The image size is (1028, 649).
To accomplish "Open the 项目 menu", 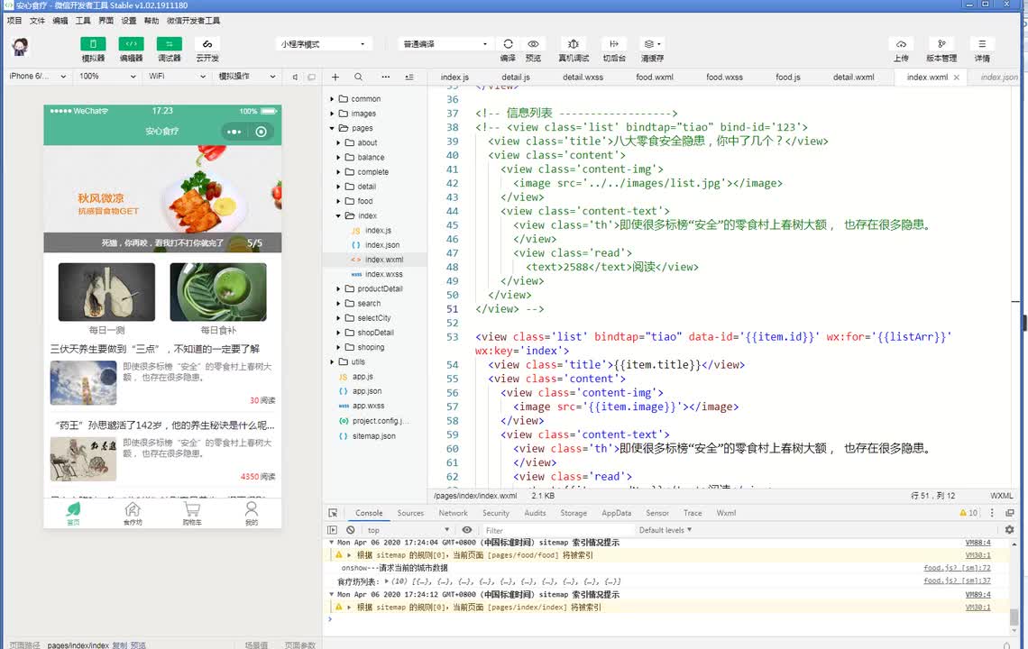I will click(x=14, y=21).
